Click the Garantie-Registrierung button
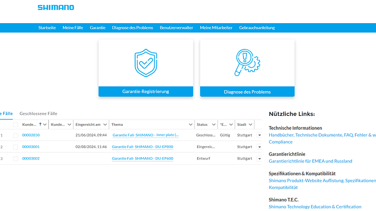 146,92
